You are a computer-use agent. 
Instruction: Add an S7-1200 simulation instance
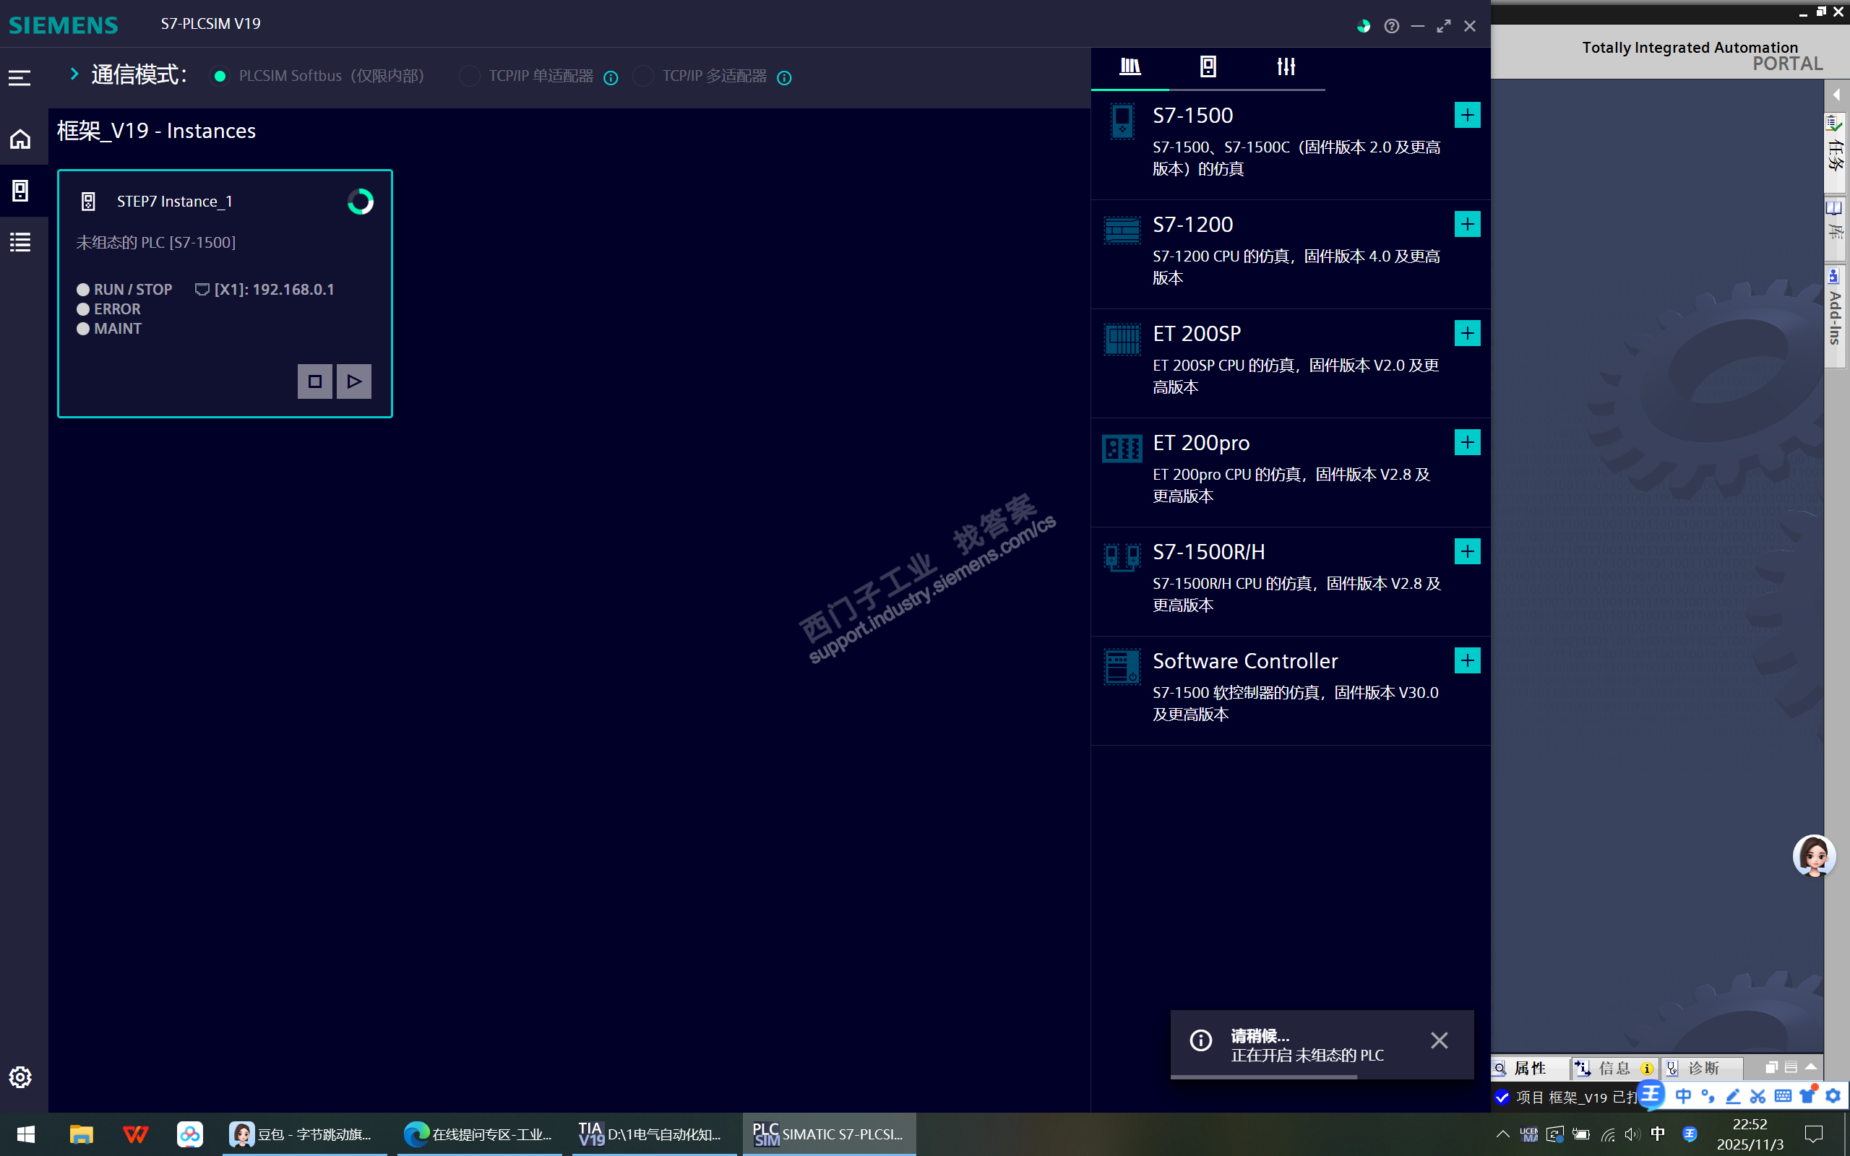coord(1466,224)
